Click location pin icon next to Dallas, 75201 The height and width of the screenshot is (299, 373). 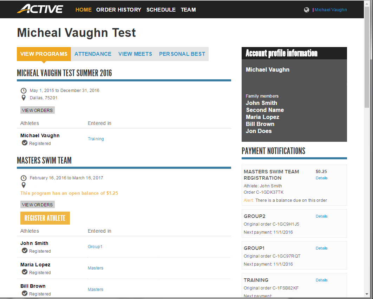[24, 98]
